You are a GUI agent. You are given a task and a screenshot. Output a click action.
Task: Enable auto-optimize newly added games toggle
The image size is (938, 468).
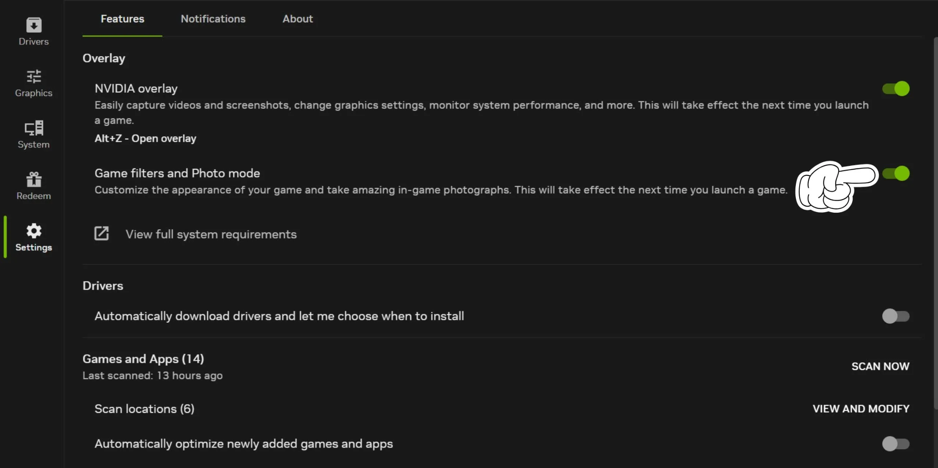pyautogui.click(x=895, y=444)
